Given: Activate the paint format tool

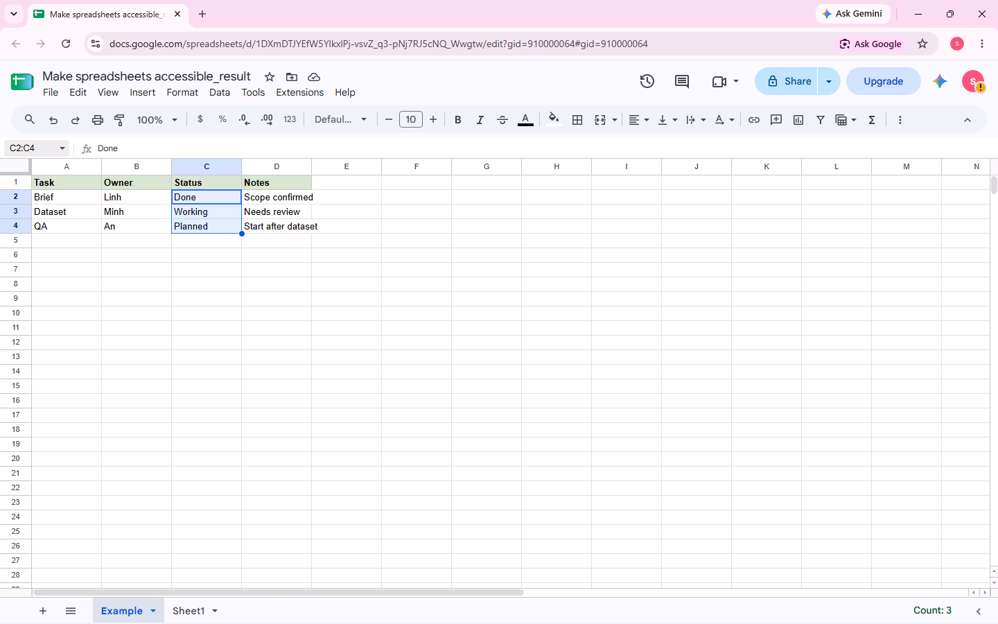Looking at the screenshot, I should tap(120, 120).
